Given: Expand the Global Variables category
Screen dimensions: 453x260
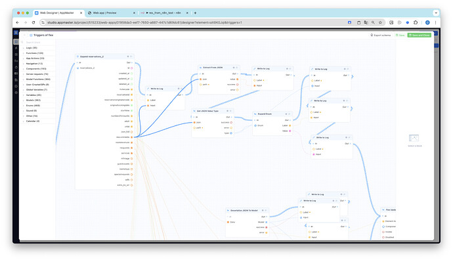Looking at the screenshot, I should pyautogui.click(x=36, y=90).
